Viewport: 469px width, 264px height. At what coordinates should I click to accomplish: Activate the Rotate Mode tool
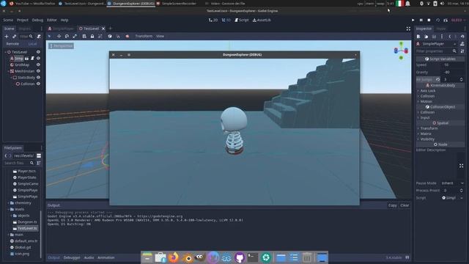tap(67, 36)
